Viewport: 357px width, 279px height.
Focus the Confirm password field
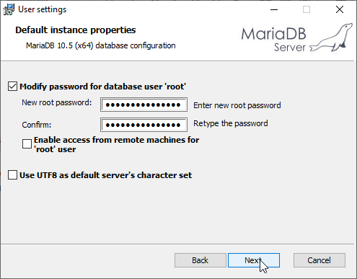pyautogui.click(x=144, y=125)
